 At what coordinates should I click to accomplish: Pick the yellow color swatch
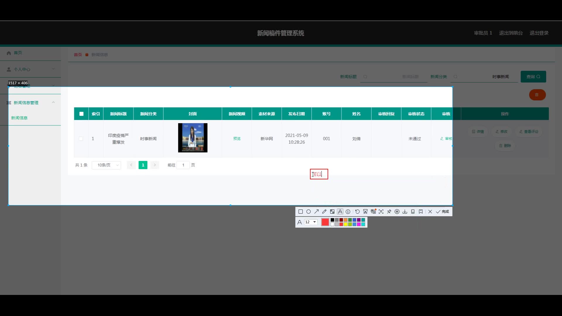tap(345, 224)
